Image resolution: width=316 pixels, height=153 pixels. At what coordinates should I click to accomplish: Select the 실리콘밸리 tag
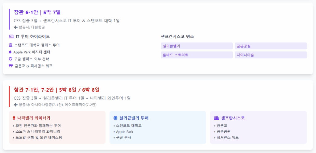(x=197, y=46)
